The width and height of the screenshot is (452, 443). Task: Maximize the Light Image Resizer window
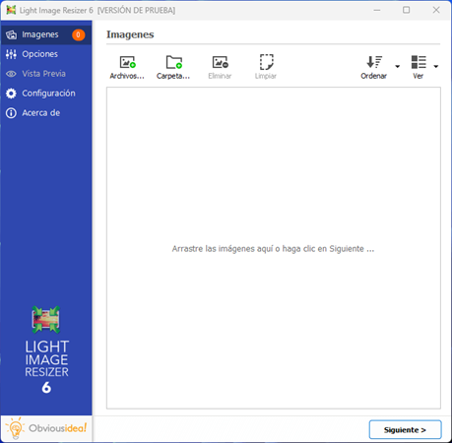(x=407, y=10)
